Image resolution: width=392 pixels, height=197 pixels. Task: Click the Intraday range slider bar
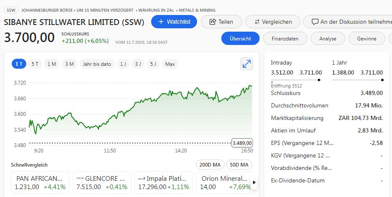[295, 80]
